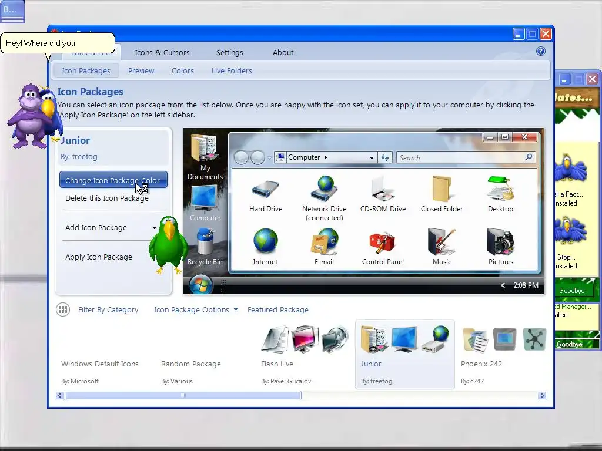Click the grid icon beside Filter By Category
The height and width of the screenshot is (451, 602).
63,309
